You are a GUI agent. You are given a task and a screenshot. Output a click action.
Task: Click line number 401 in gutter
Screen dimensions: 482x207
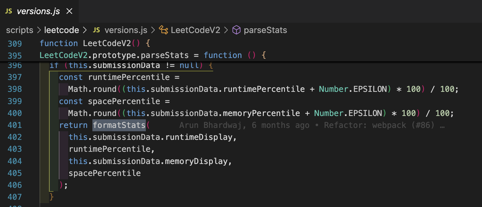pos(15,125)
